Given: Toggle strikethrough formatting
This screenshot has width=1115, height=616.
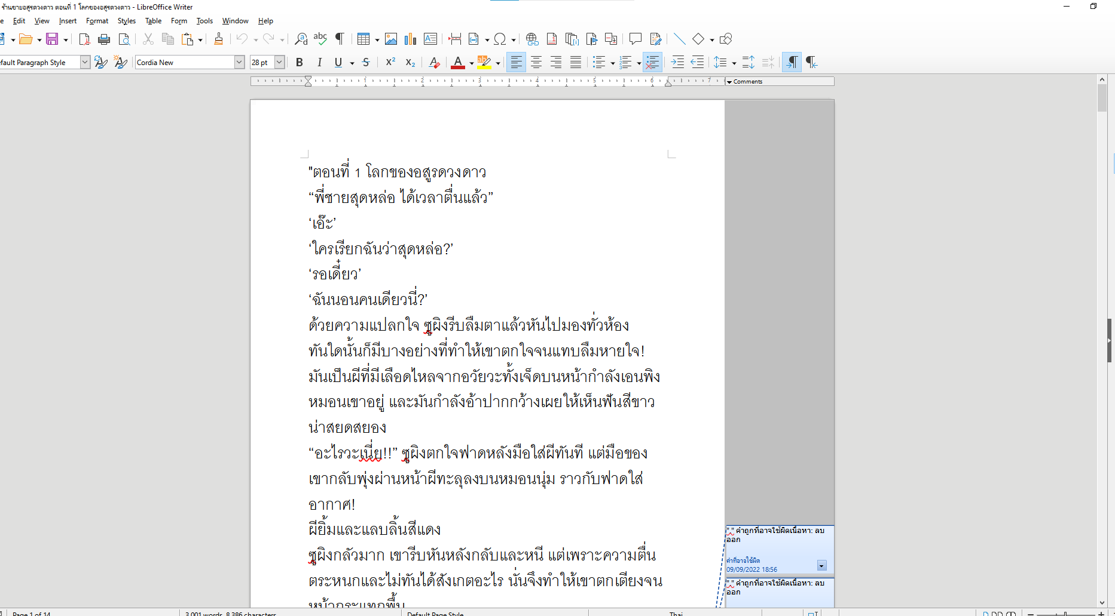Looking at the screenshot, I should 366,63.
